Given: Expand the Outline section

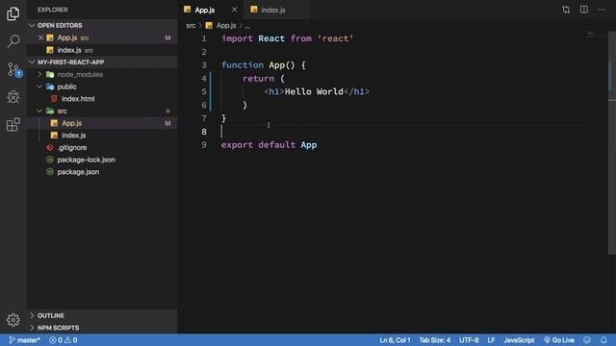Looking at the screenshot, I should point(101,315).
